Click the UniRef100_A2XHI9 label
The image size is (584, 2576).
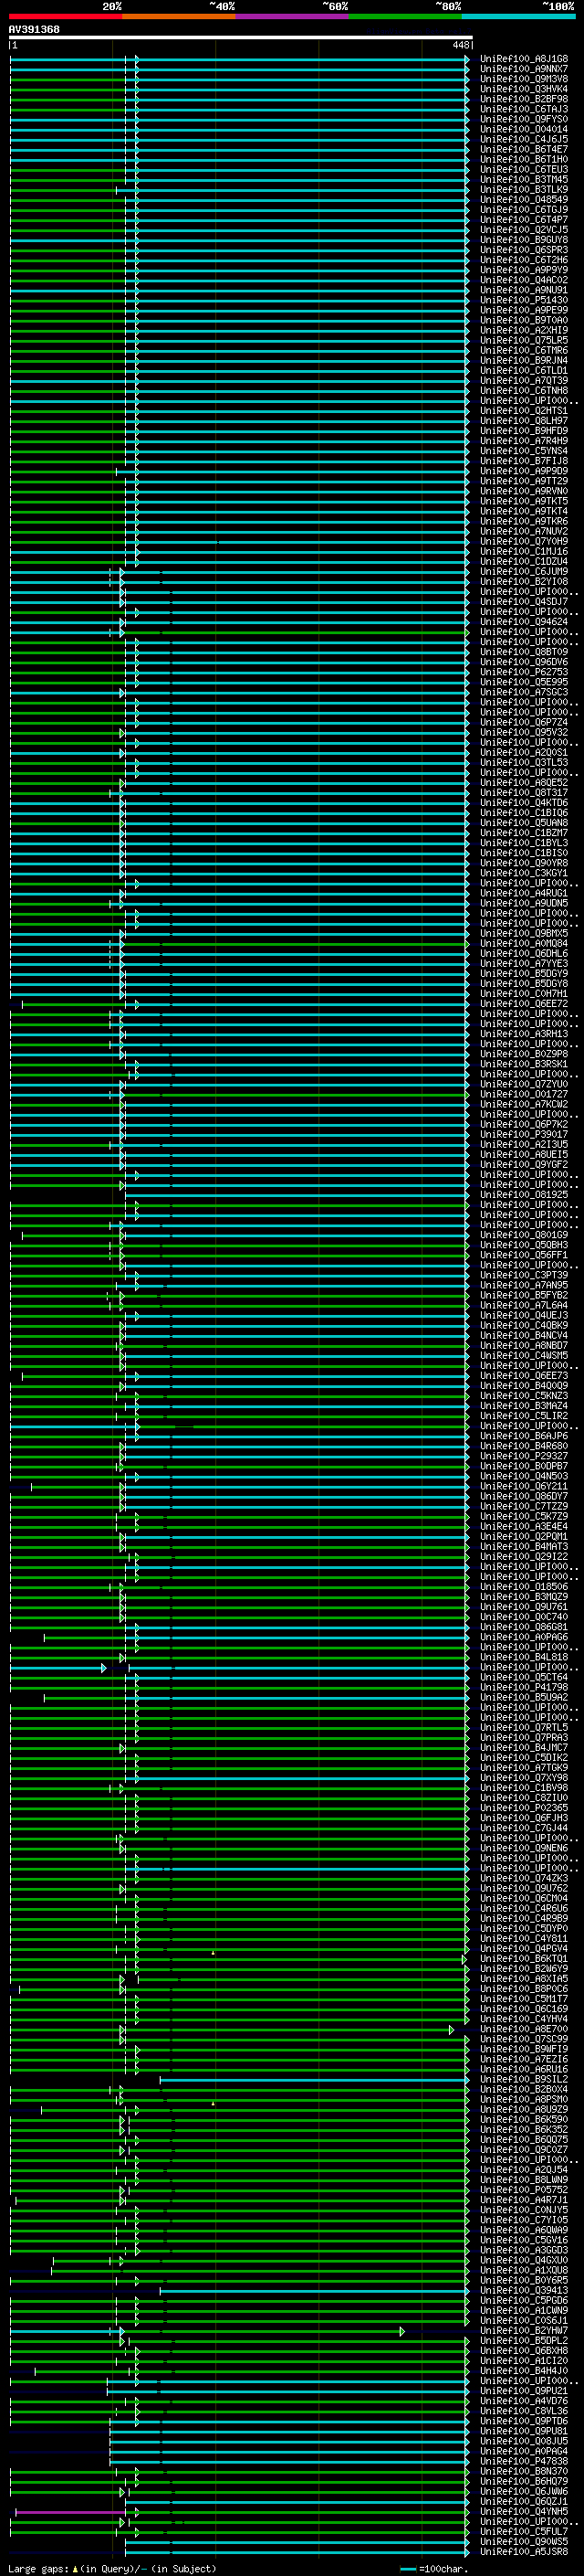click(x=524, y=330)
